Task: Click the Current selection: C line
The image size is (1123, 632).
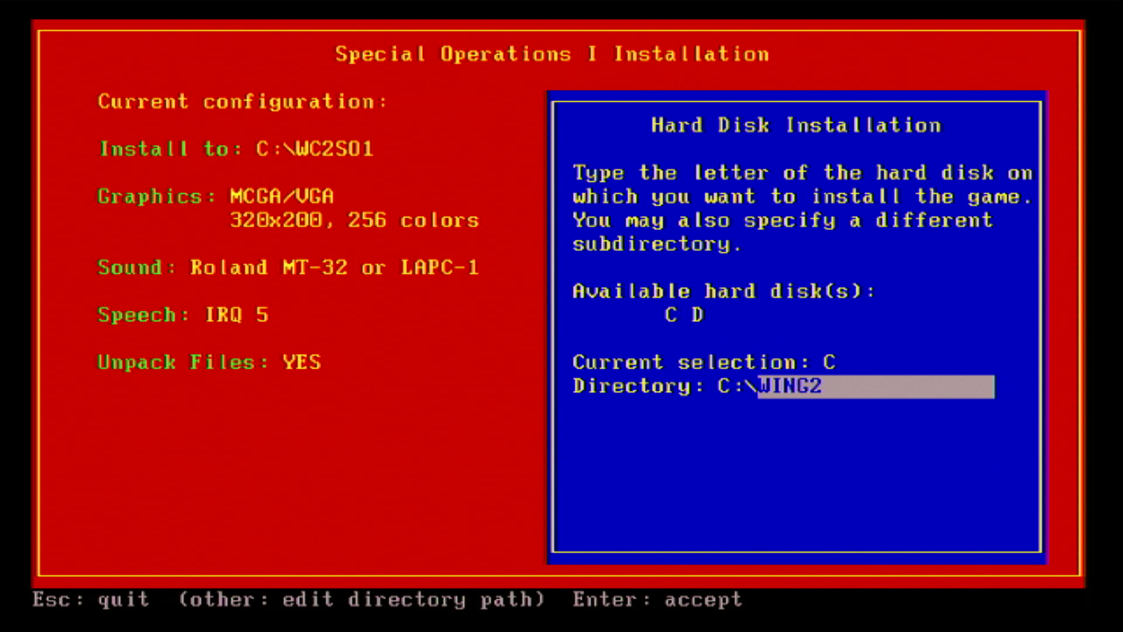Action: pos(704,362)
